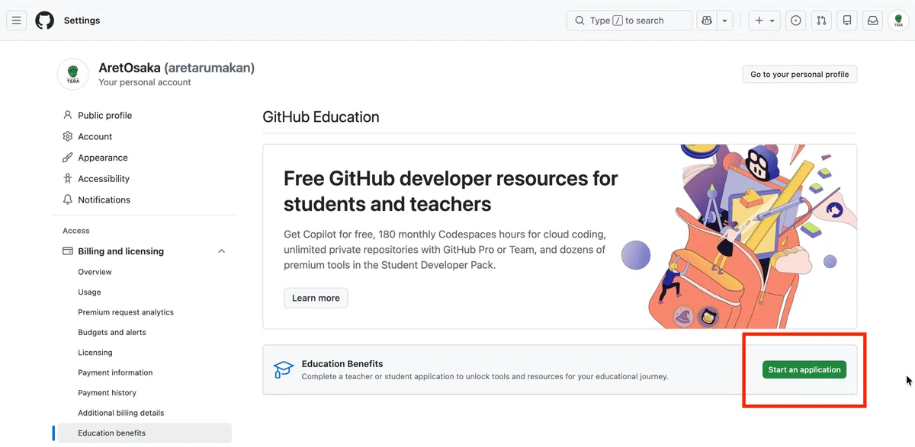The height and width of the screenshot is (447, 915).
Task: Open Notifications settings
Action: (104, 200)
